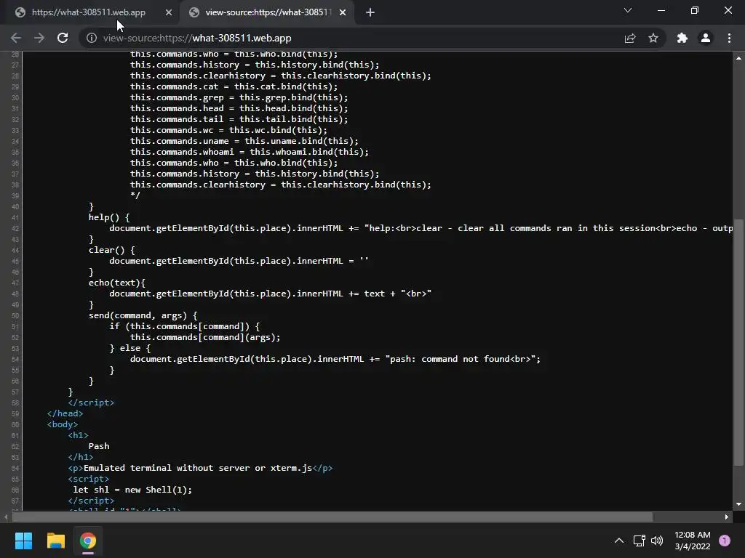Open Chrome three-dot menu

pos(729,38)
